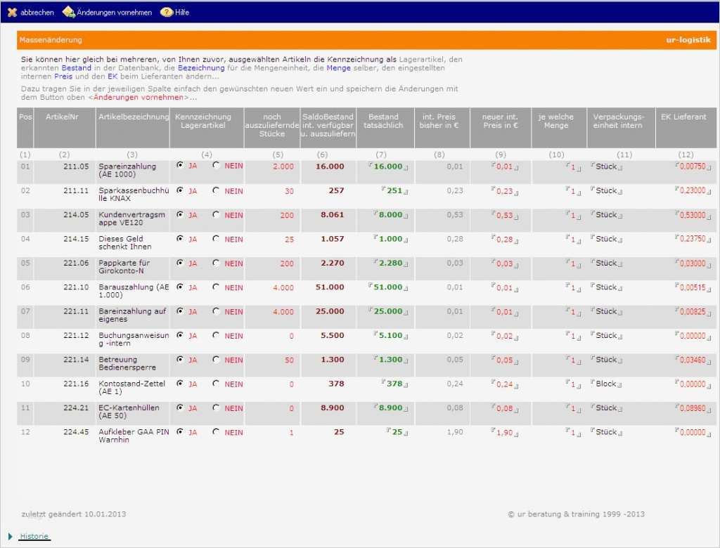Edit Bestand tatsächlich value 5.100
This screenshot has width=720, height=548.
390,336
